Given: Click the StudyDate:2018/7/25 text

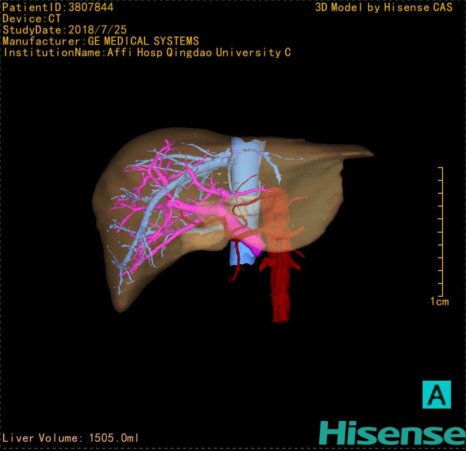Looking at the screenshot, I should [x=65, y=30].
